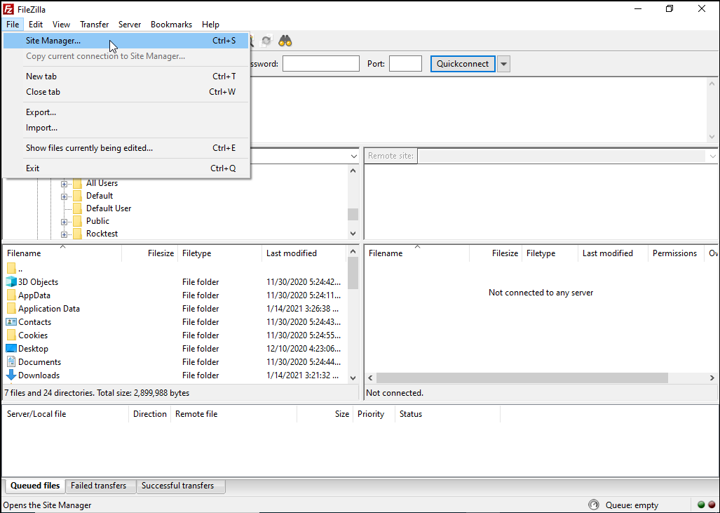Select Close tab menu entry
Viewport: 720px width, 513px height.
point(125,92)
